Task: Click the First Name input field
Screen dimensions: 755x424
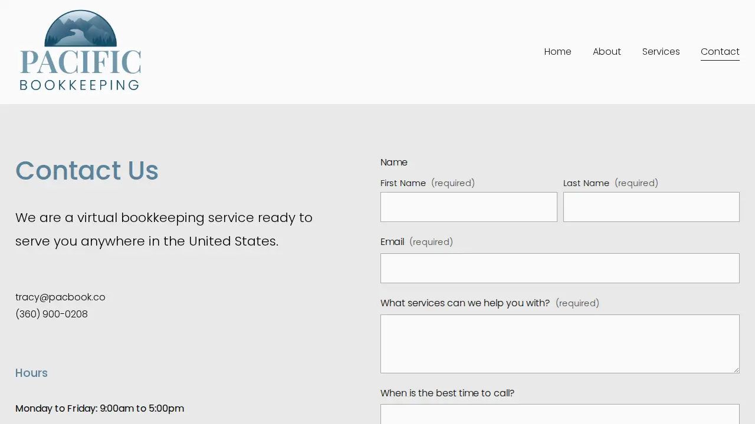Action: (468, 207)
